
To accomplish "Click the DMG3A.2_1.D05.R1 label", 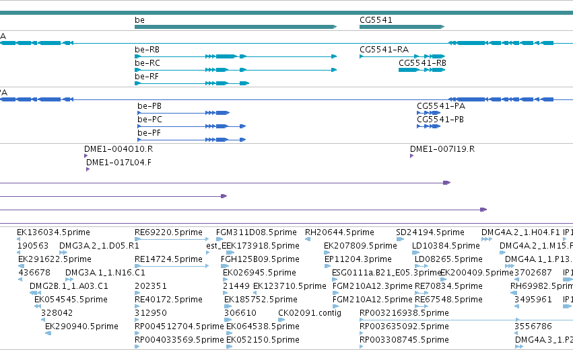I will coord(99,246).
